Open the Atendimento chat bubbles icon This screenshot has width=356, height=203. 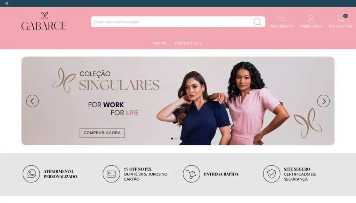coord(282,18)
